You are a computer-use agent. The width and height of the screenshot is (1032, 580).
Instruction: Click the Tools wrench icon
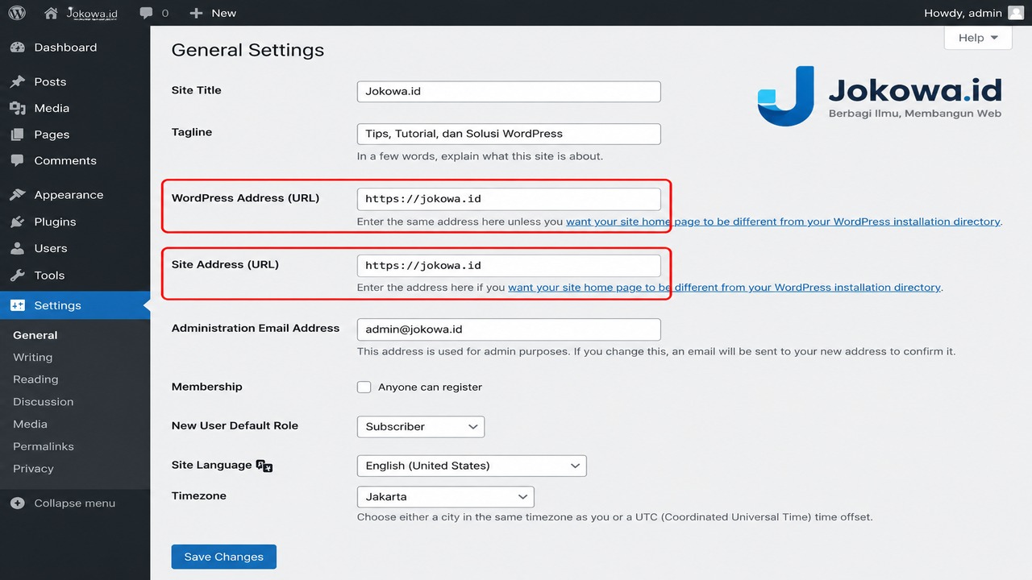coord(17,275)
